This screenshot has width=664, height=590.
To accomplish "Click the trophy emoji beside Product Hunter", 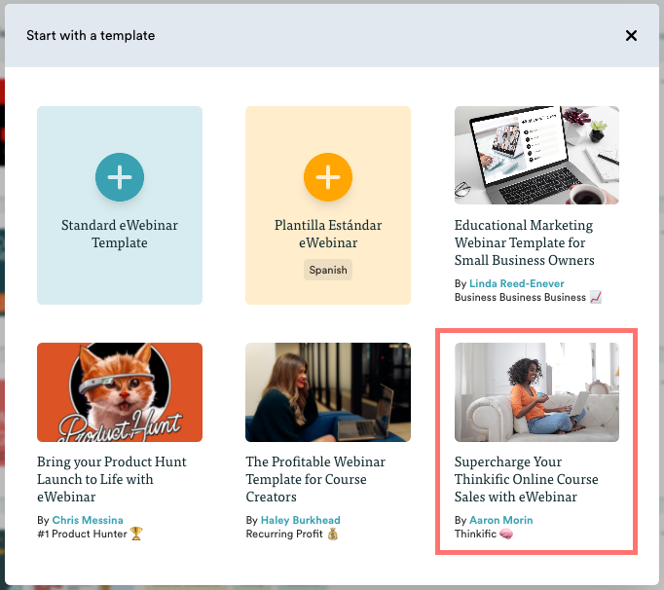I will pos(136,534).
